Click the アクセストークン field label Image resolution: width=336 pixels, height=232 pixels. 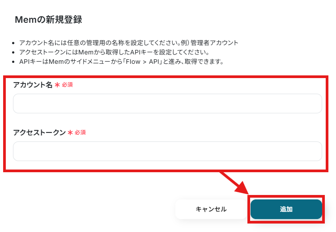point(39,133)
